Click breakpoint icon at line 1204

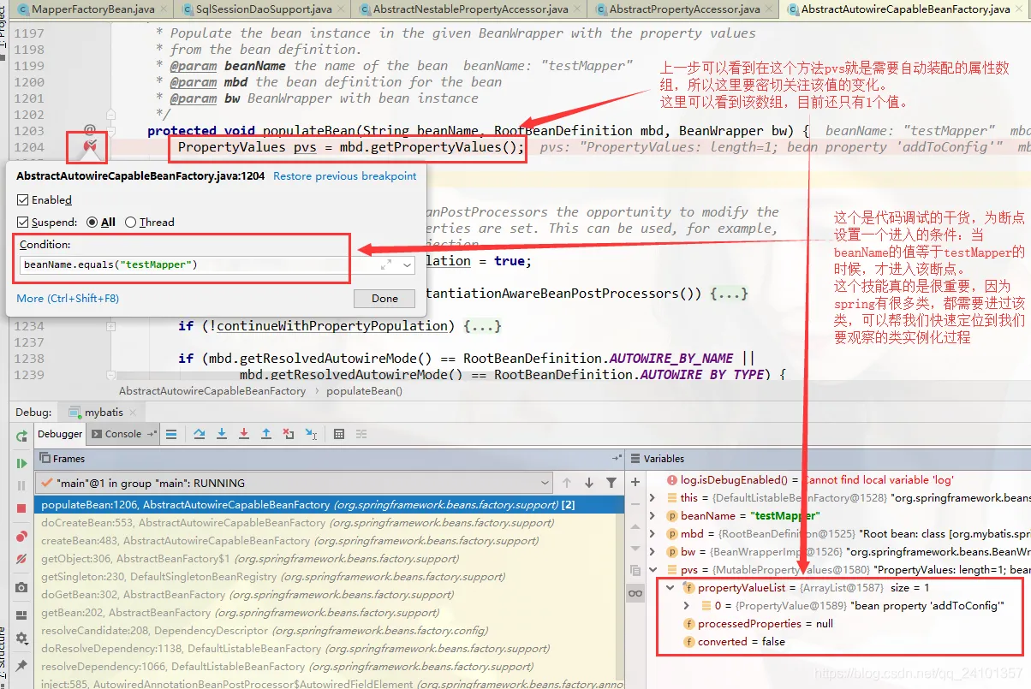coord(92,148)
